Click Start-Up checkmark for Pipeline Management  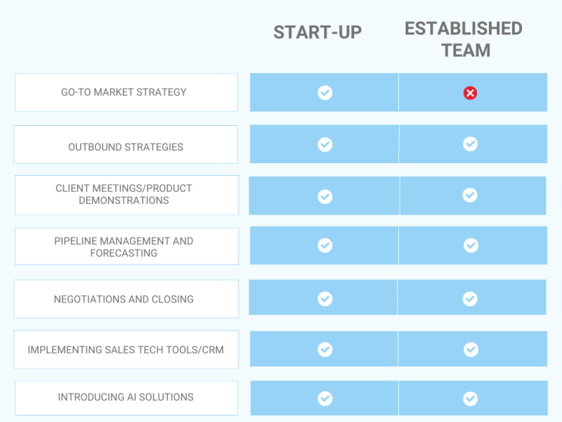325,245
